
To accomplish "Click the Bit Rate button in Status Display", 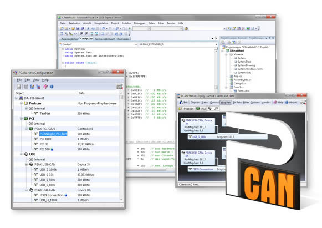I will pyautogui.click(x=237, y=103).
